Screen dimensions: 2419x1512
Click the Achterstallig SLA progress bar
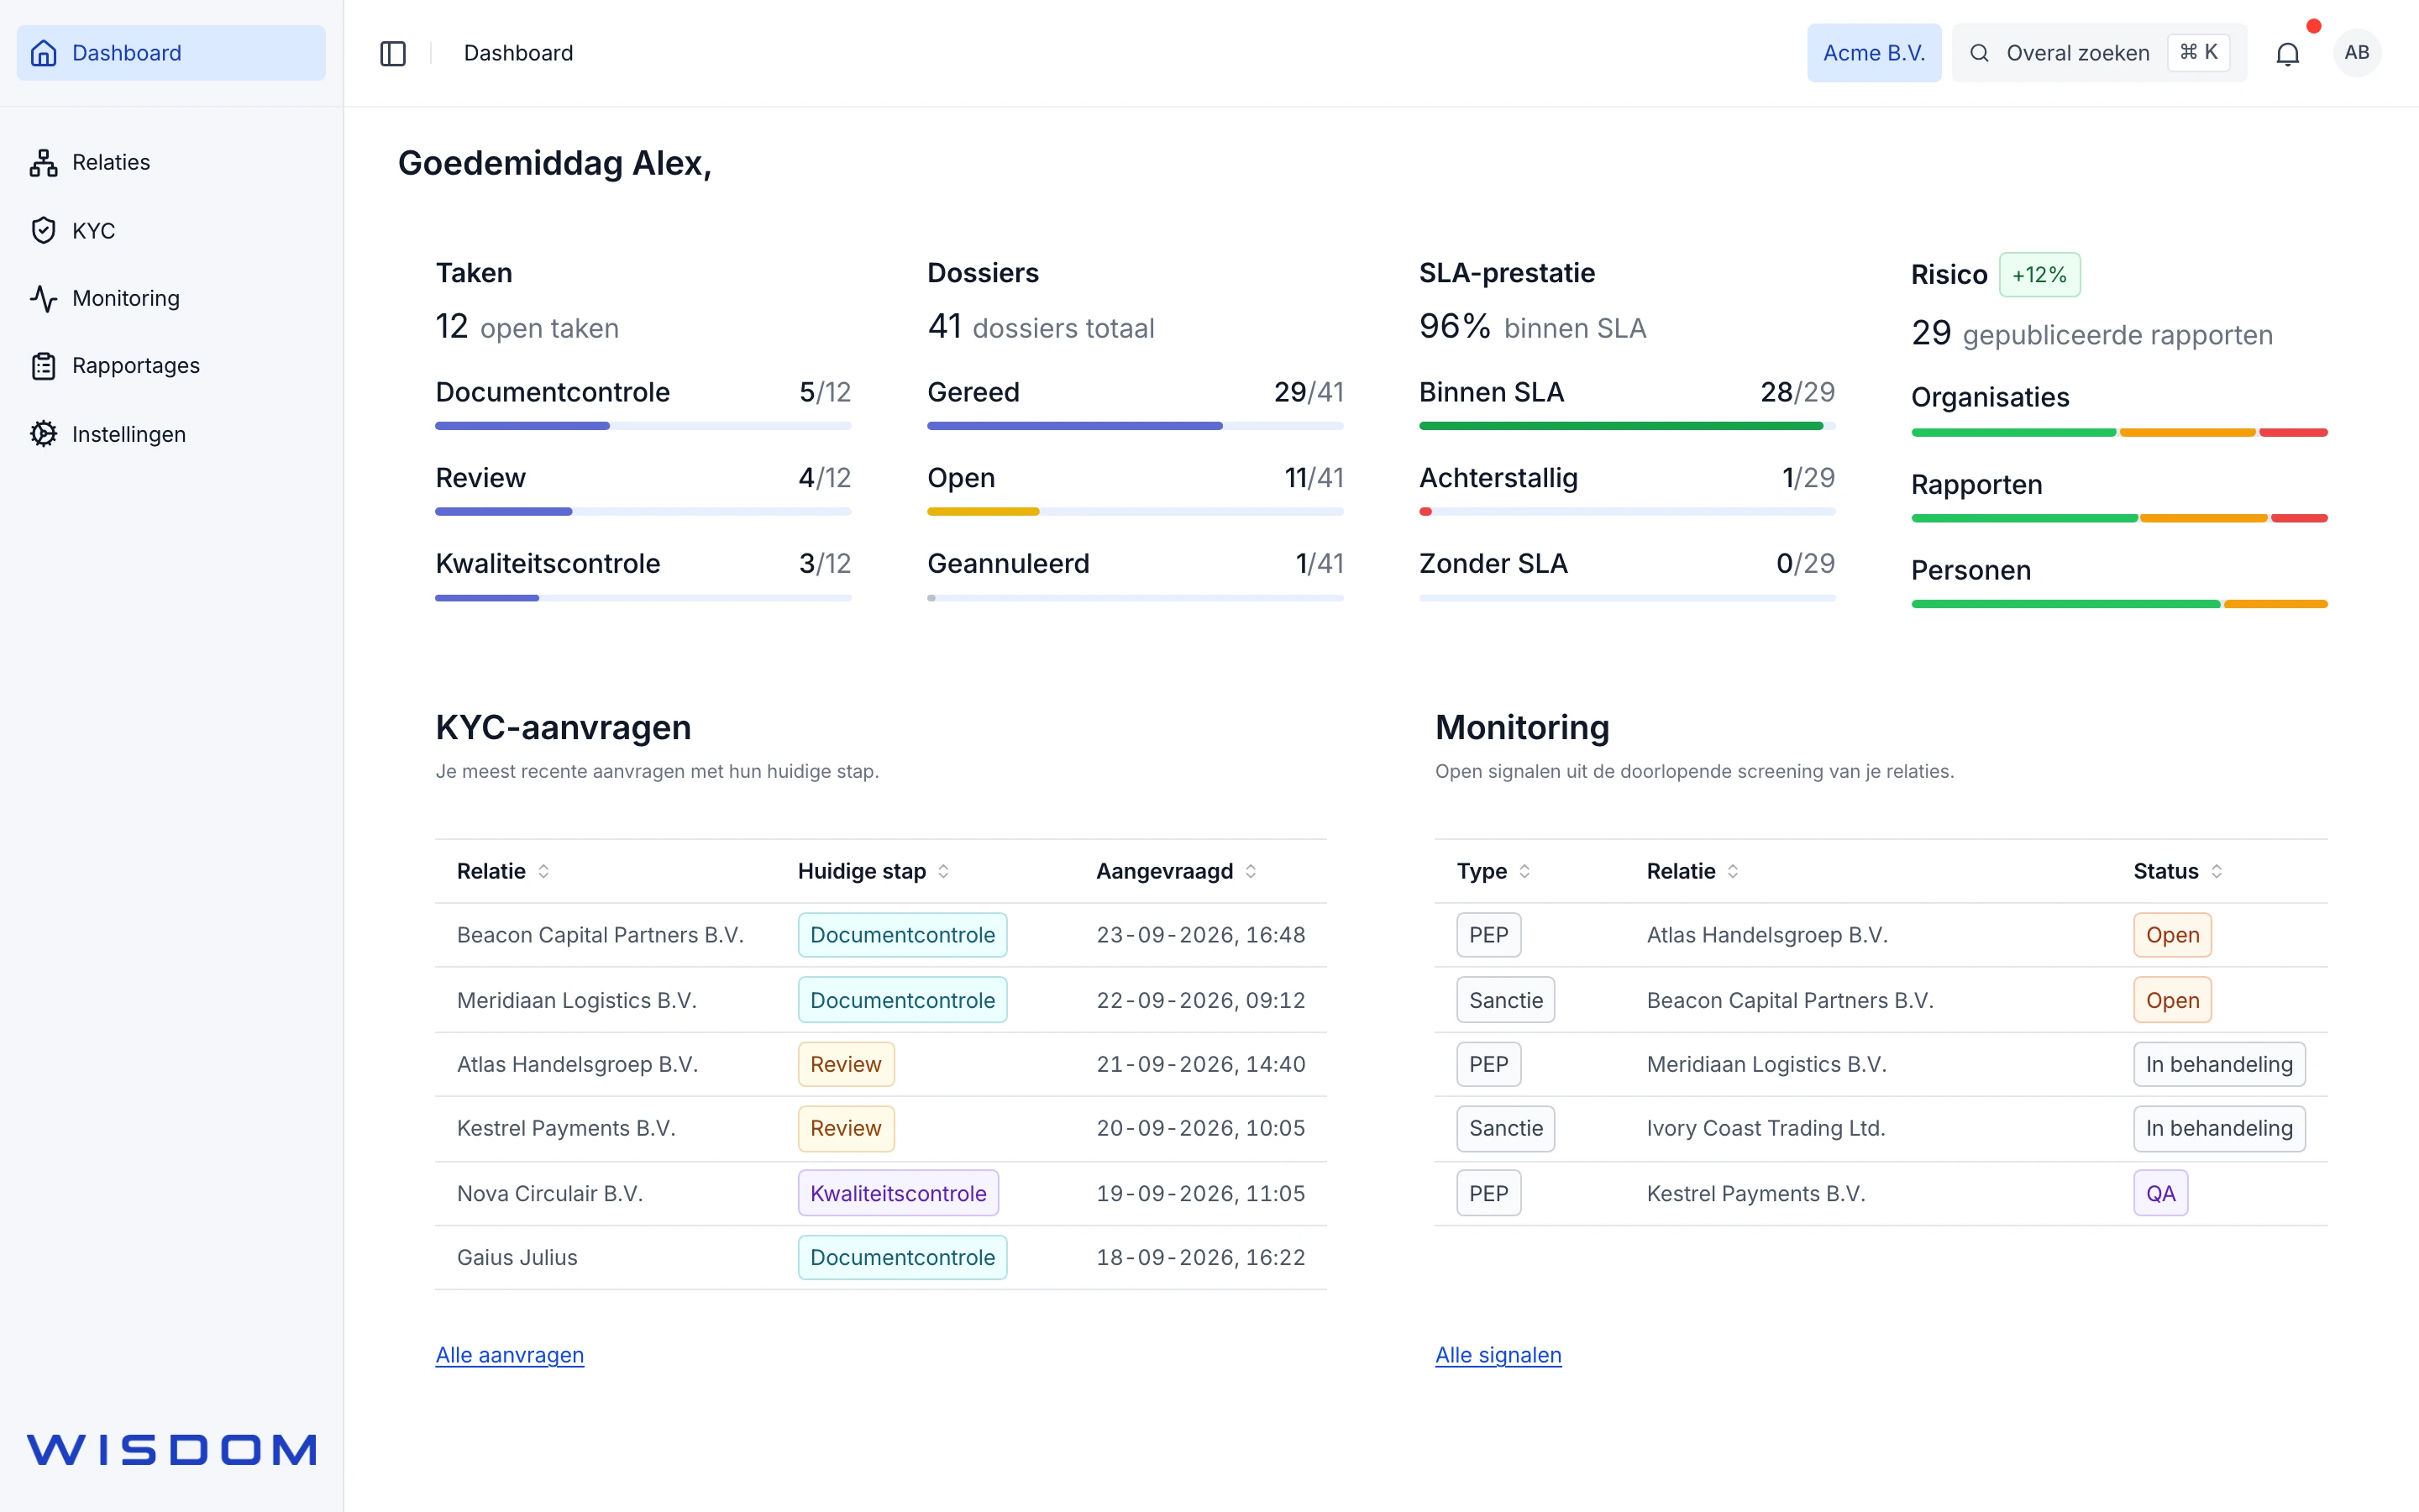[1626, 512]
